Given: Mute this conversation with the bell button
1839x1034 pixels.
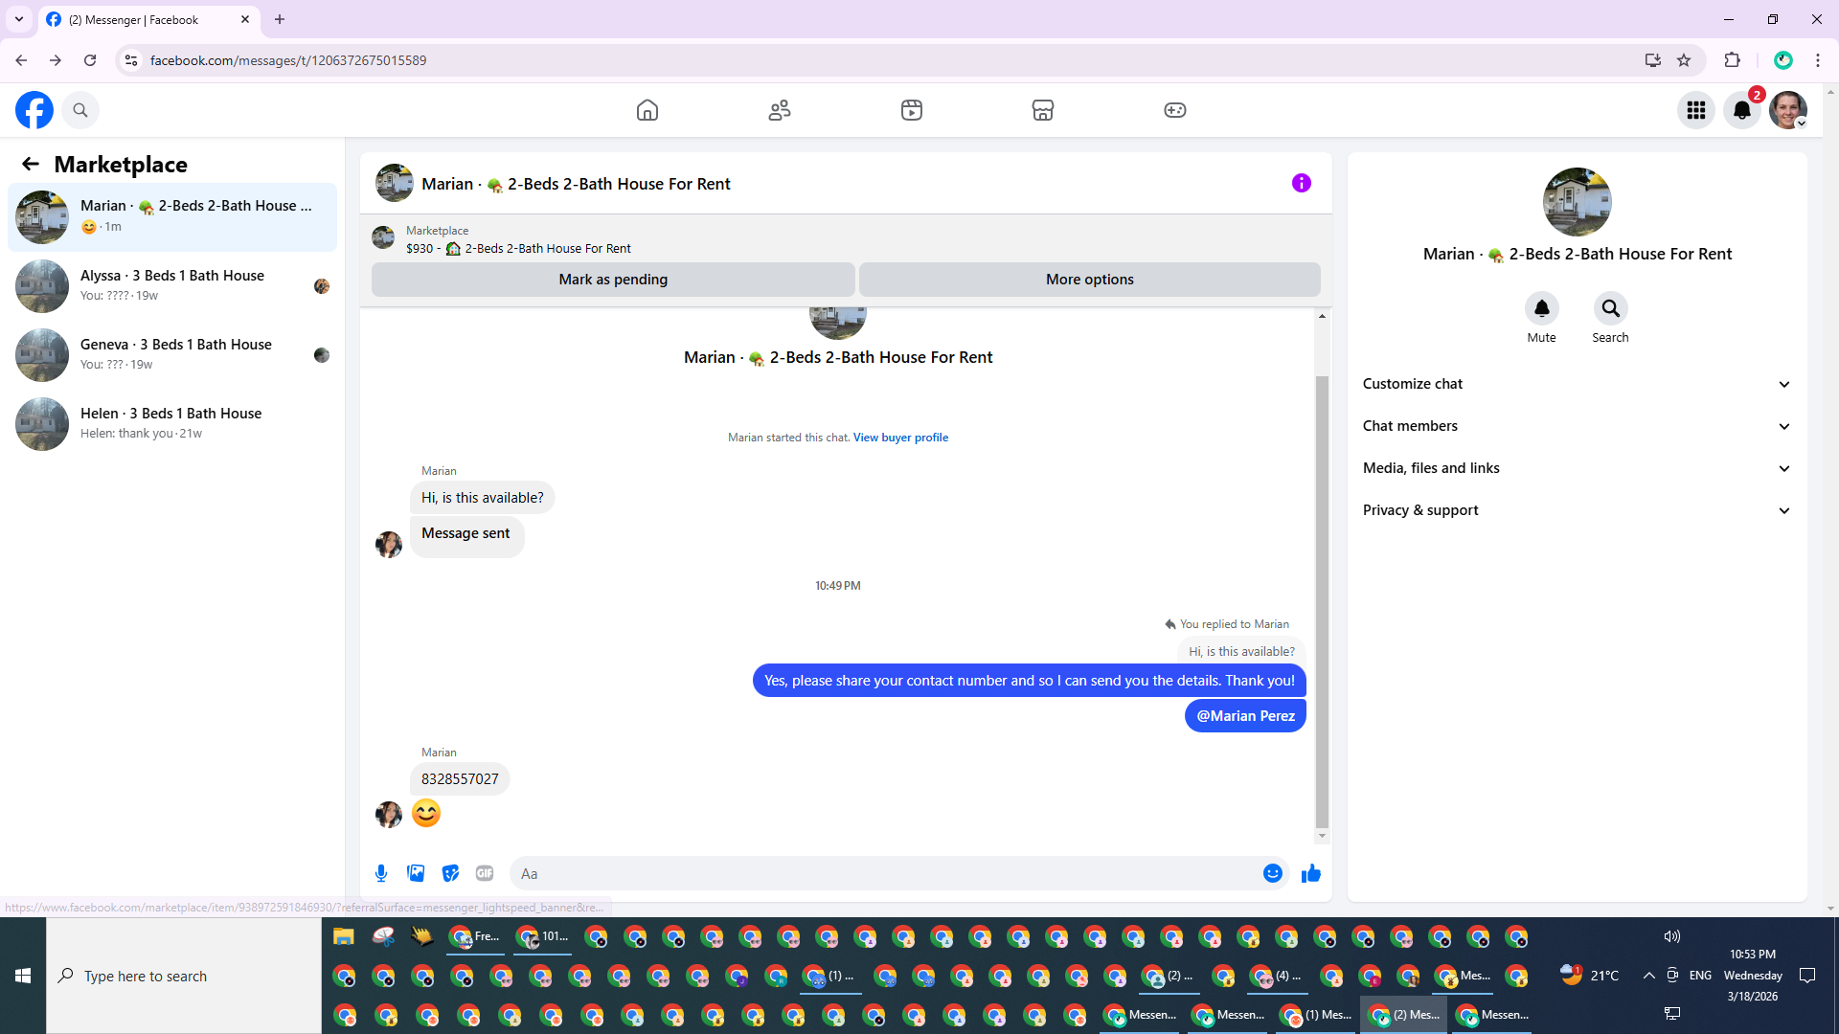Looking at the screenshot, I should (1541, 309).
